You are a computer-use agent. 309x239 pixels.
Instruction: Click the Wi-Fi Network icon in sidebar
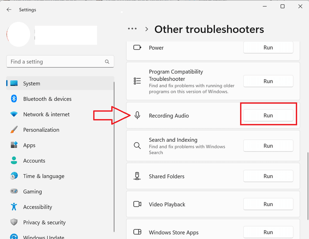[14, 114]
